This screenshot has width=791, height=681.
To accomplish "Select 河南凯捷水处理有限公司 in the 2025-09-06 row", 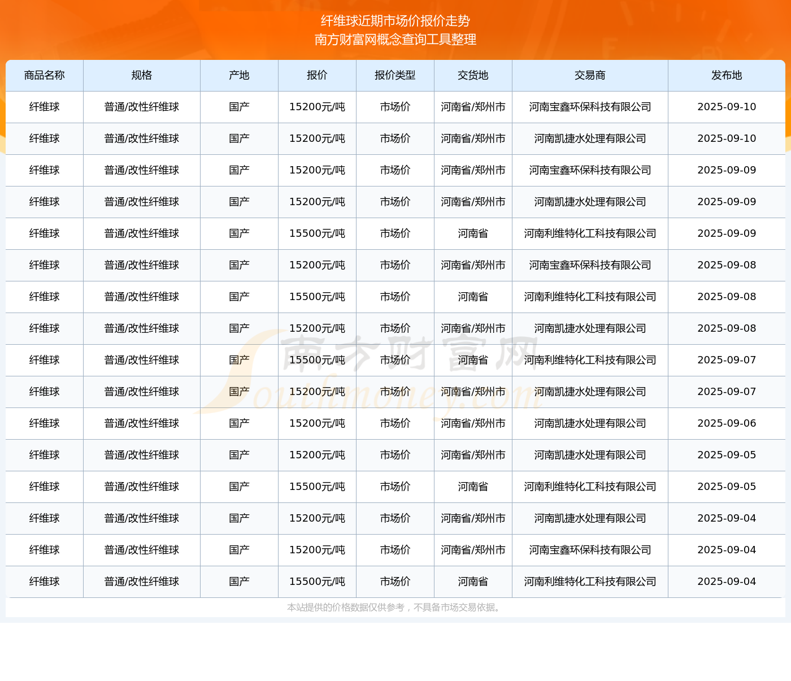I will 590,423.
